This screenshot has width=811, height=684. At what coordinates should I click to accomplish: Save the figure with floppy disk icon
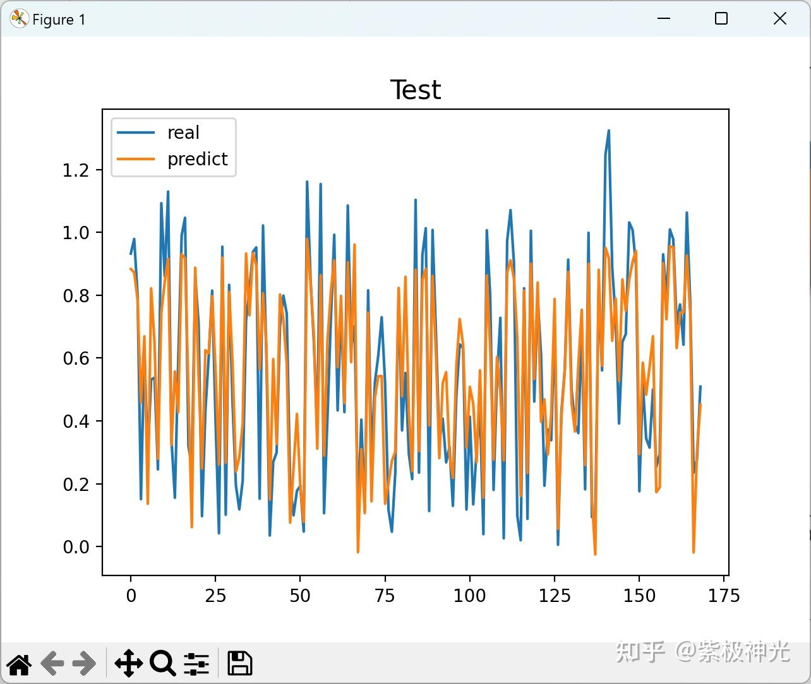(239, 664)
